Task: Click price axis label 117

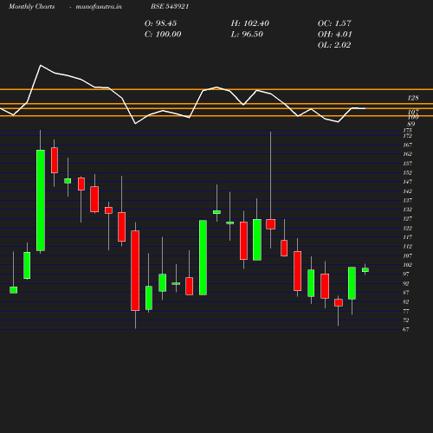Action: (x=407, y=237)
